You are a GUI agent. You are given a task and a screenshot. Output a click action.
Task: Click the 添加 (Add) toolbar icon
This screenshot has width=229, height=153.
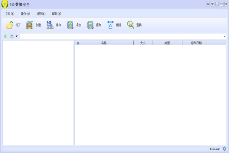[x=70, y=25]
